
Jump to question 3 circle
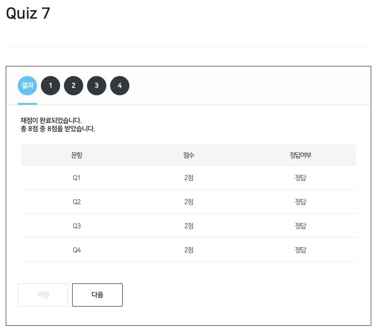coord(97,86)
